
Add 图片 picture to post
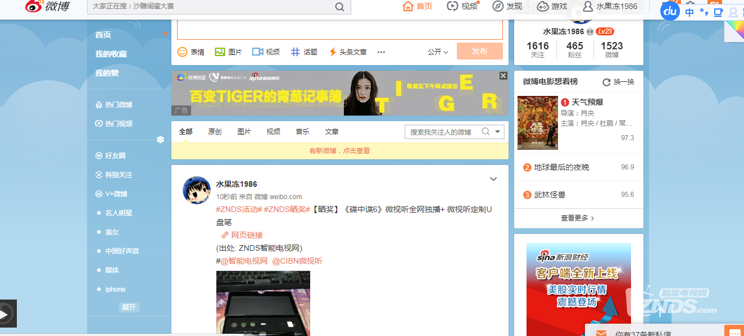pyautogui.click(x=228, y=52)
